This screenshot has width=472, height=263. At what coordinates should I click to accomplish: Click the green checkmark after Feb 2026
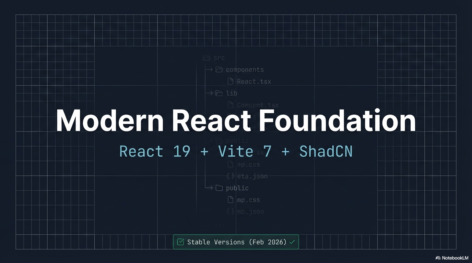(x=292, y=242)
